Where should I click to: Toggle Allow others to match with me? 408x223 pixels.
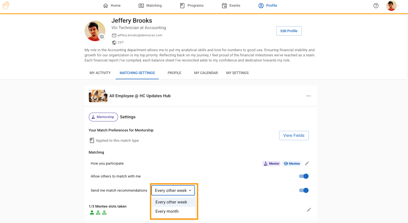304,176
